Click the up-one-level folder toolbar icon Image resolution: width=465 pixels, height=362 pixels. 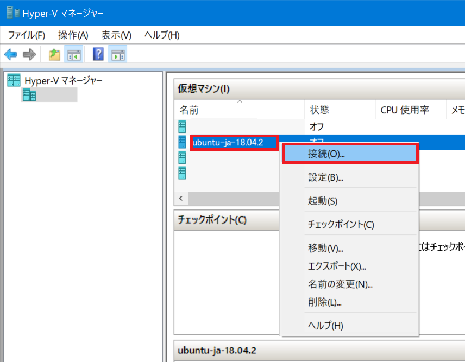coord(54,54)
